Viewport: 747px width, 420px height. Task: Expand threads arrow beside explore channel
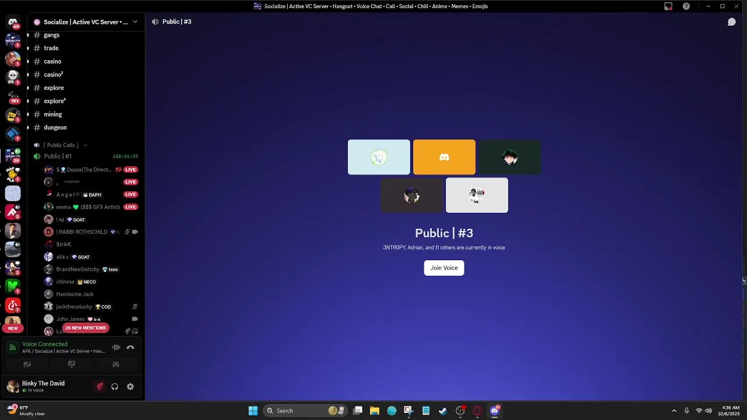(27, 88)
